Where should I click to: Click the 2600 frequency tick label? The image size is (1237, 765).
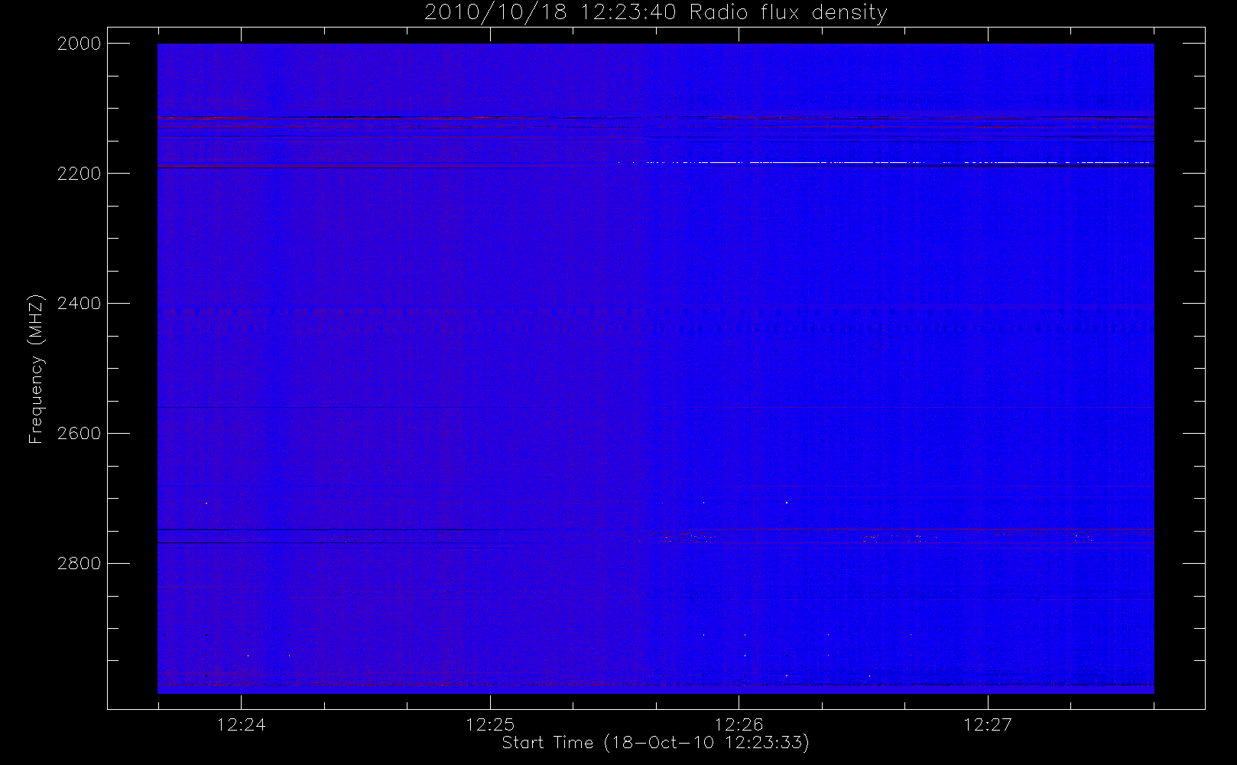click(x=80, y=434)
